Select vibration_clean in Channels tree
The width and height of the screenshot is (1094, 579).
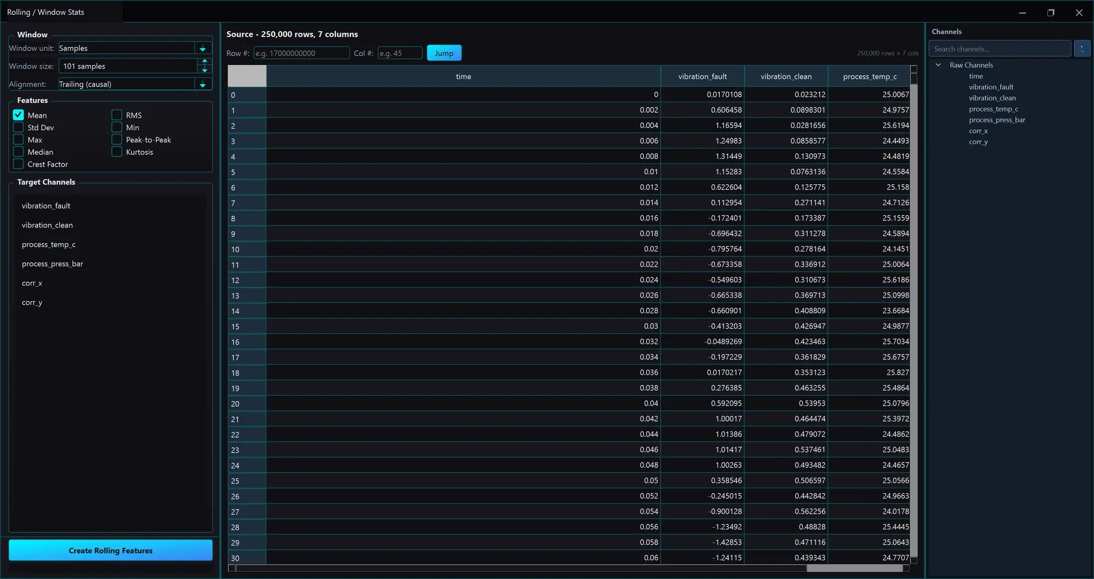pos(992,98)
